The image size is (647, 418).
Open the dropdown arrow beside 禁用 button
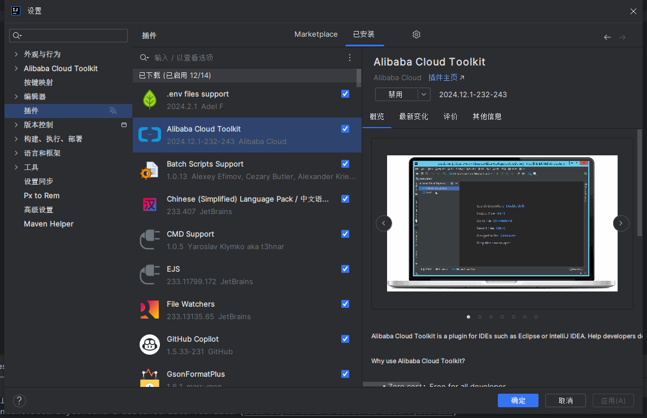tap(424, 94)
